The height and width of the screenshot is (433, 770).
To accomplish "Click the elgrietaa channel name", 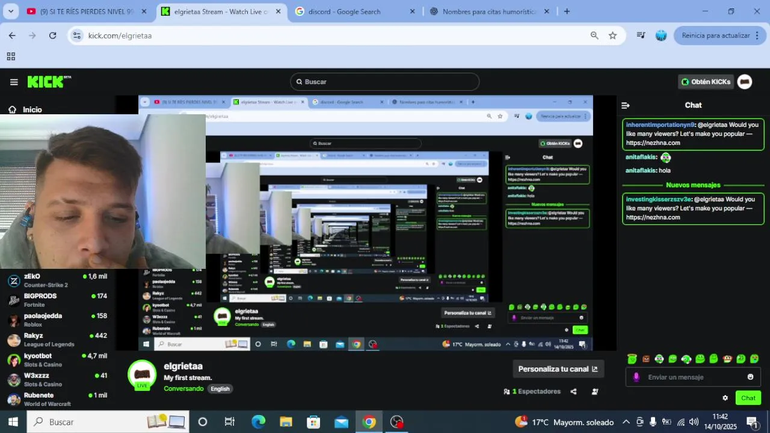I will tap(183, 366).
